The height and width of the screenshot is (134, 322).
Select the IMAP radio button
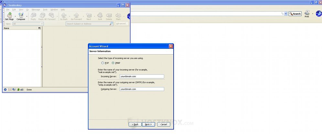pos(113,63)
